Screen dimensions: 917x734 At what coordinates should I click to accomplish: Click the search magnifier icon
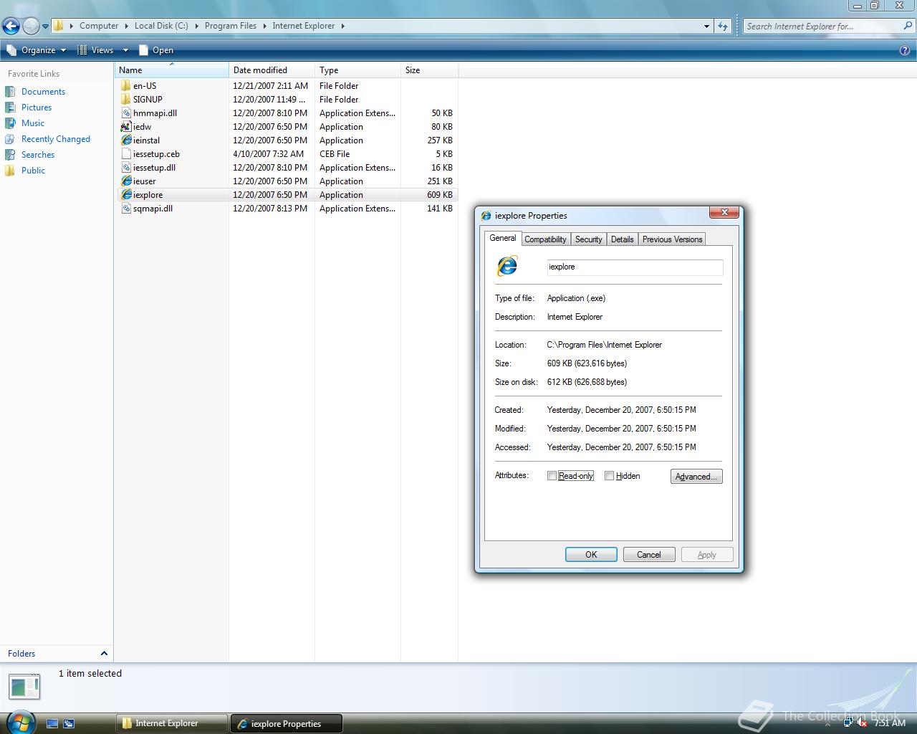[908, 26]
